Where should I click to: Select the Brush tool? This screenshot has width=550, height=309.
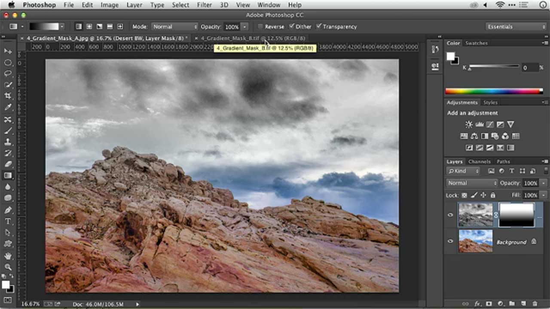(8, 130)
